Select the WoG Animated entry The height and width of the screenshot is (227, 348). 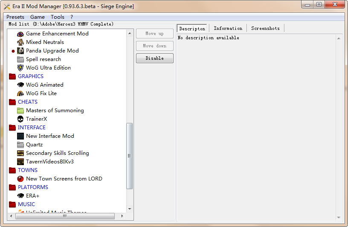[45, 85]
